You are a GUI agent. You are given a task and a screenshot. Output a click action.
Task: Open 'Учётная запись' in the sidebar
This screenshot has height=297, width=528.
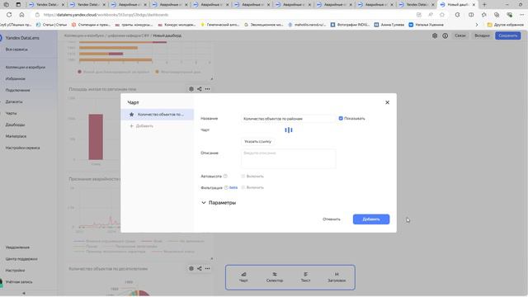(19, 282)
